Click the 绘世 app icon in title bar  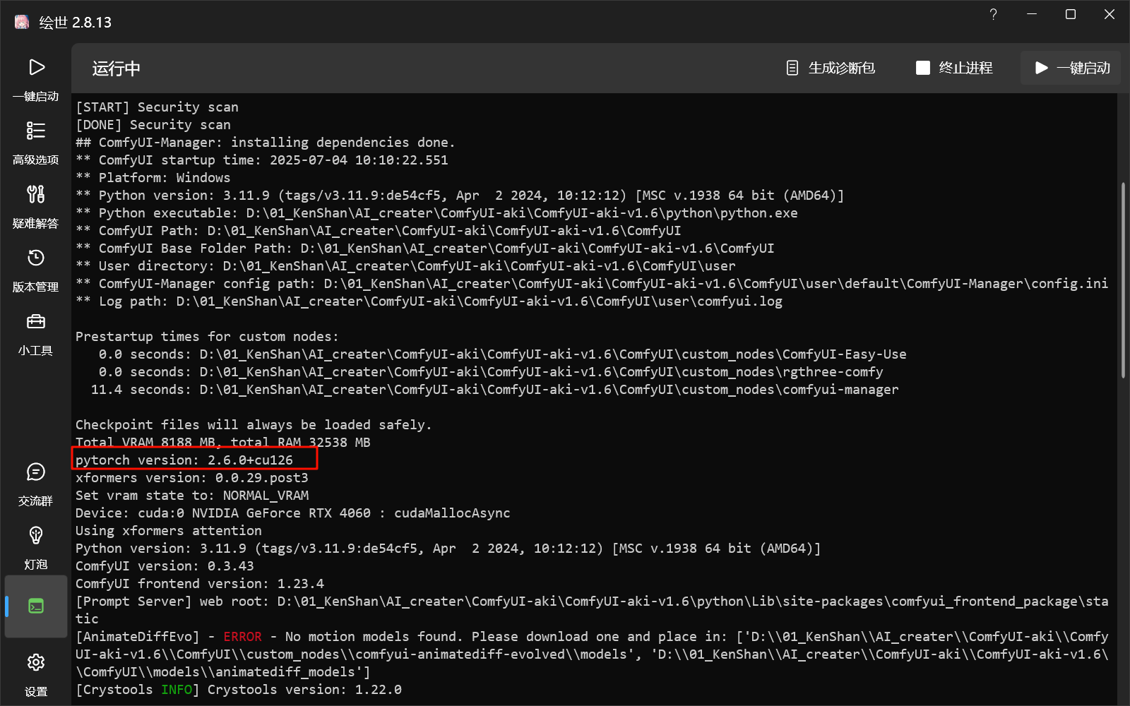[22, 22]
